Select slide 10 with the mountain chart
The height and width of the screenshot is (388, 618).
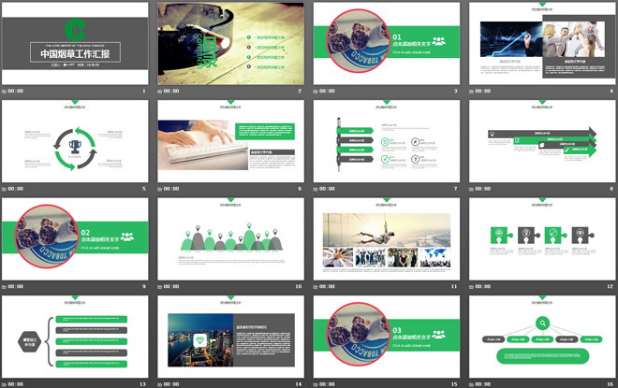[x=229, y=237]
